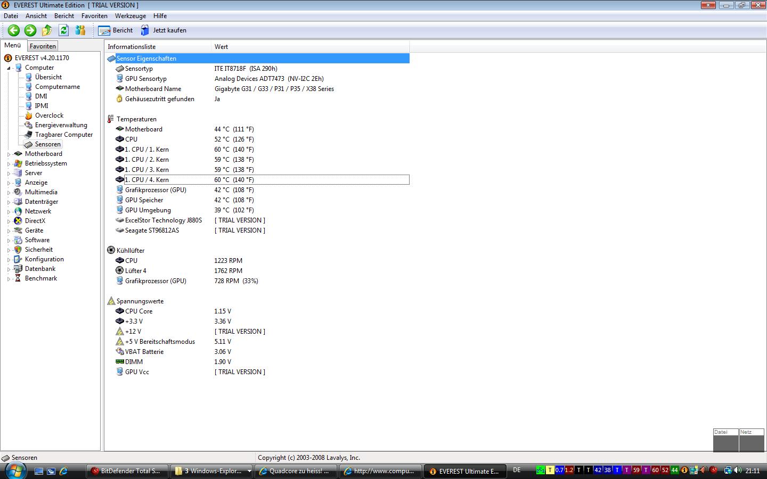This screenshot has height=479, width=767.
Task: Go forward with the green right arrow
Action: (30, 30)
